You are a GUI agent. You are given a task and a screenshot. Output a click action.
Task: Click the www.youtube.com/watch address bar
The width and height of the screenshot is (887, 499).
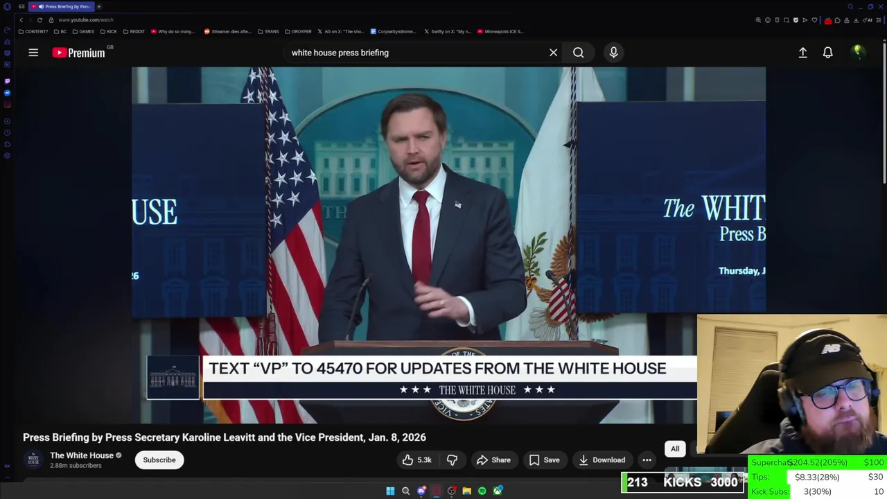click(86, 20)
